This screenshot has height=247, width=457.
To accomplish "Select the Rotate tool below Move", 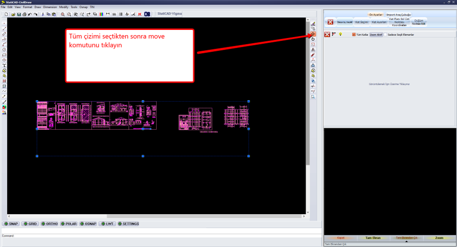I will click(x=313, y=39).
